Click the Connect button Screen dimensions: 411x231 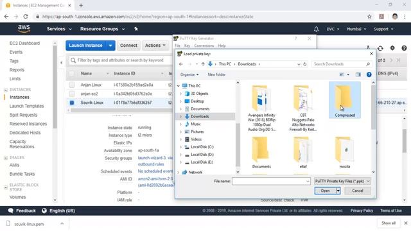pos(128,46)
